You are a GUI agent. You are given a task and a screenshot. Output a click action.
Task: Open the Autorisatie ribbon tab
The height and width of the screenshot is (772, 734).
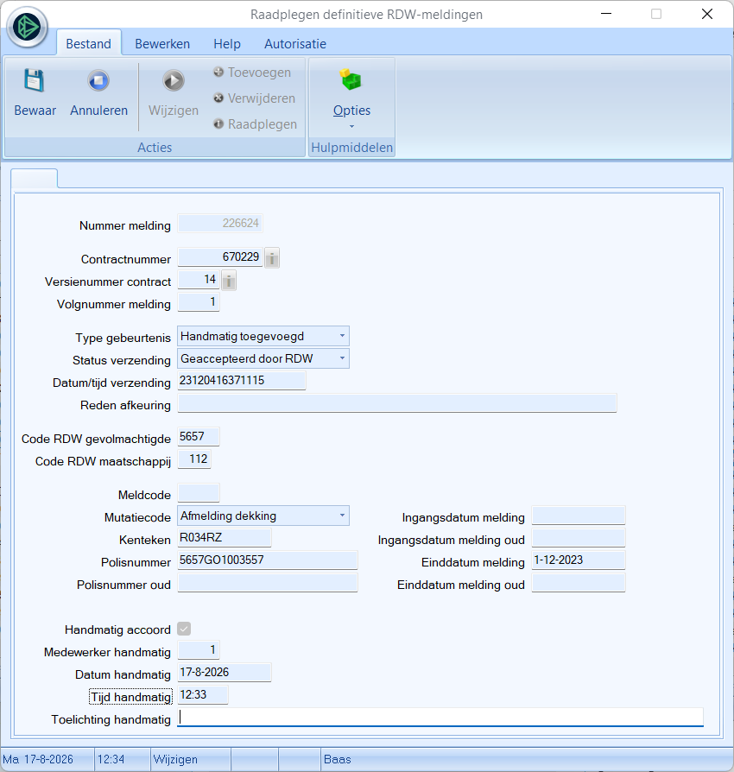pyautogui.click(x=295, y=44)
